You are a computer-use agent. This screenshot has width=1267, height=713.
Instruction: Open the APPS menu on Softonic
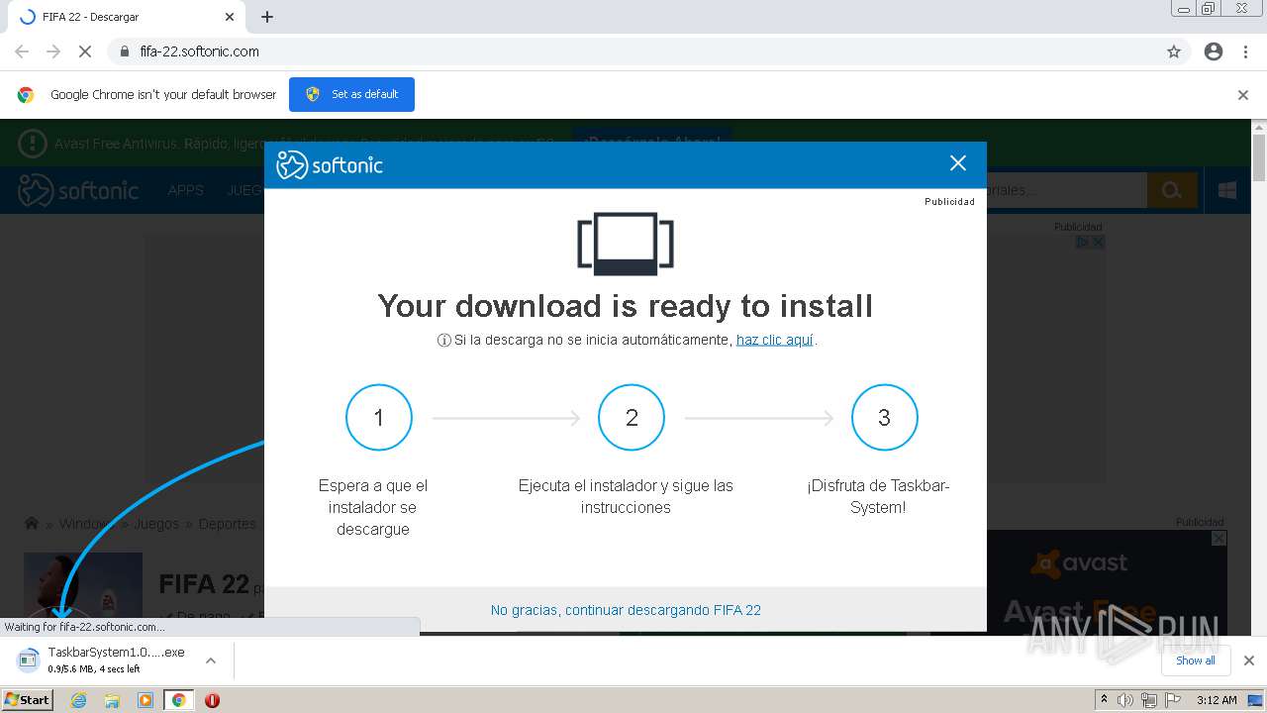pos(185,190)
